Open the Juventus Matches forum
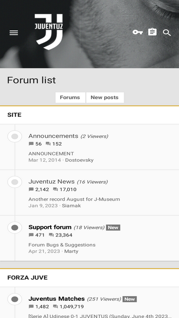 [x=57, y=299]
